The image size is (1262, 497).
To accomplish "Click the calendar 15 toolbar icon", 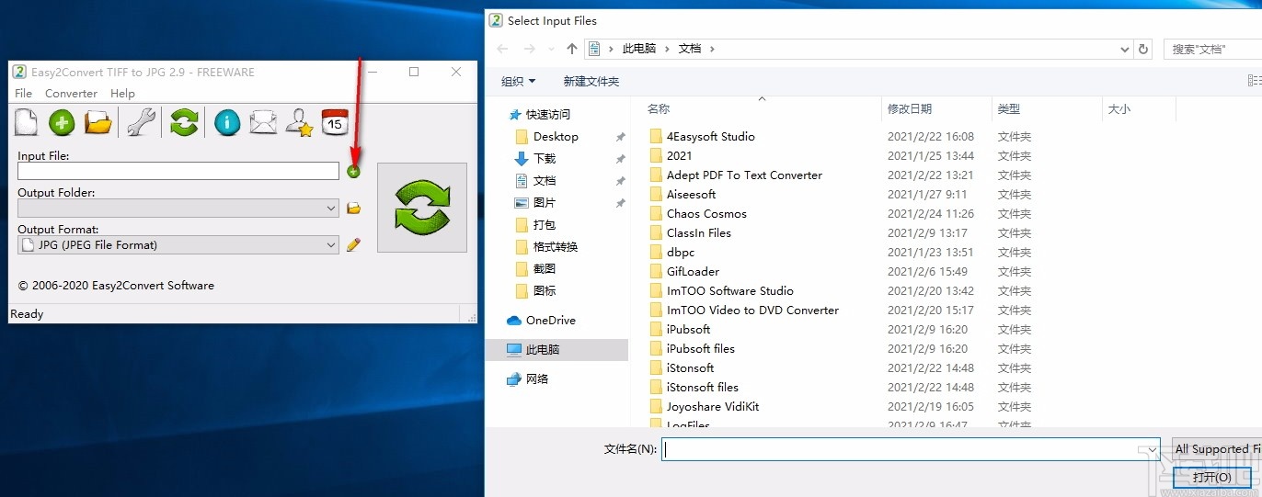I will pyautogui.click(x=334, y=122).
